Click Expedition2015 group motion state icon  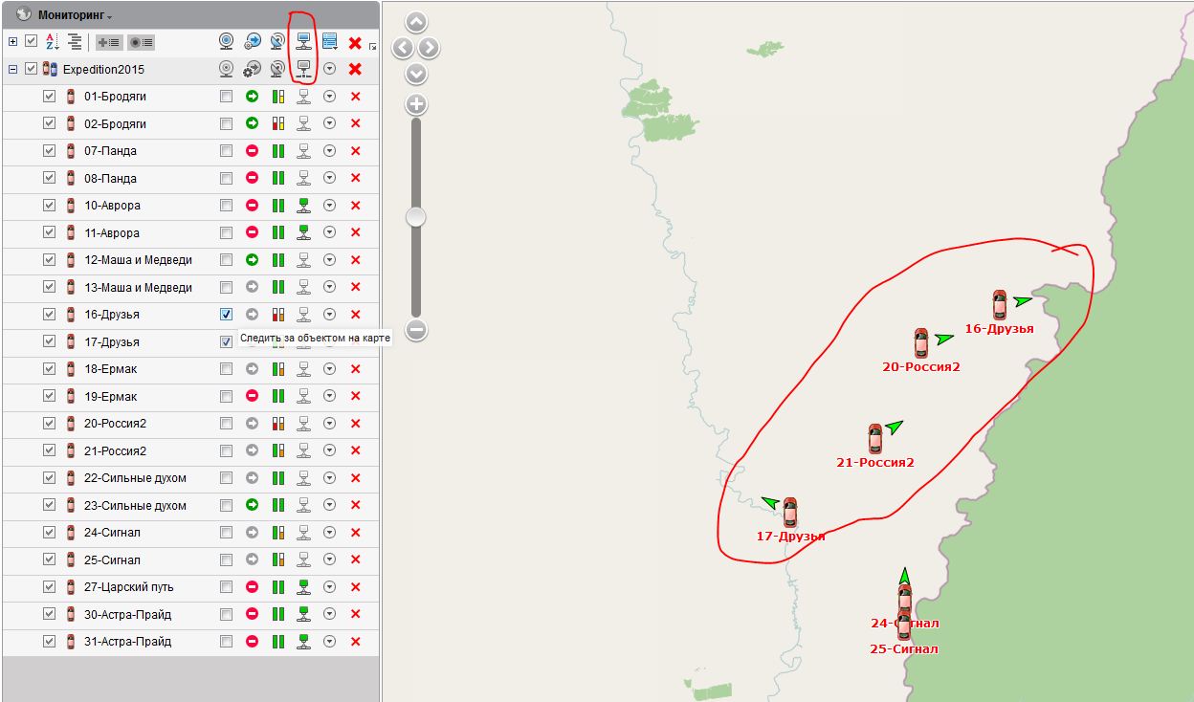tap(253, 69)
